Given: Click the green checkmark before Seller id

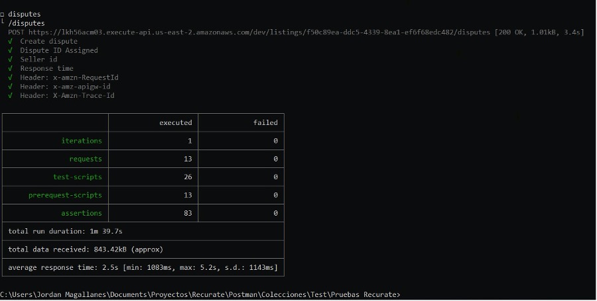Looking at the screenshot, I should (x=10, y=60).
